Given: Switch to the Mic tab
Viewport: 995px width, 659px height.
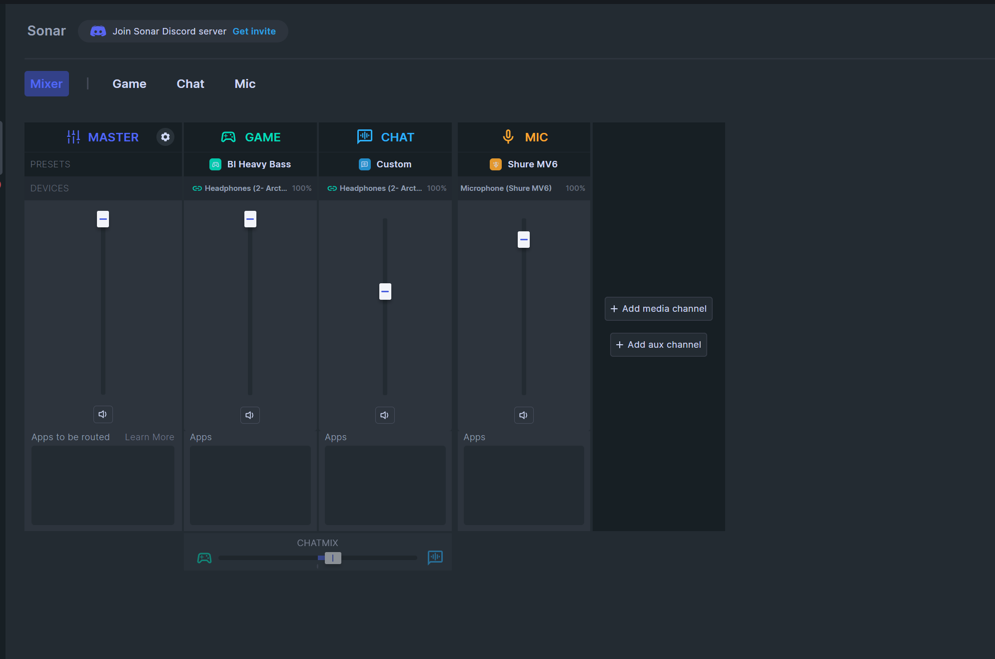Looking at the screenshot, I should tap(245, 84).
